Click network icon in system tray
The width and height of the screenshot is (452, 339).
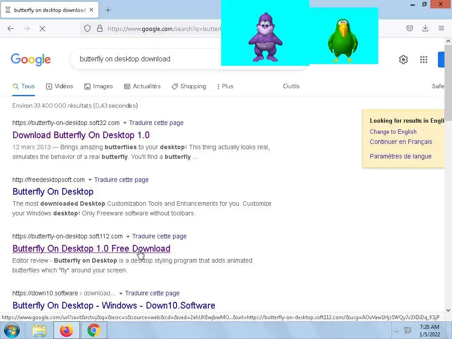407,330
